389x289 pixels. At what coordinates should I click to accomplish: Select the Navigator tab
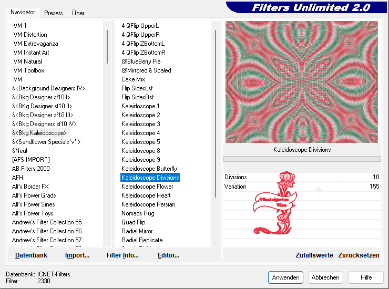point(23,12)
